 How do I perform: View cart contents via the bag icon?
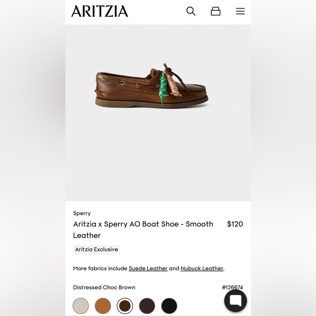216,11
